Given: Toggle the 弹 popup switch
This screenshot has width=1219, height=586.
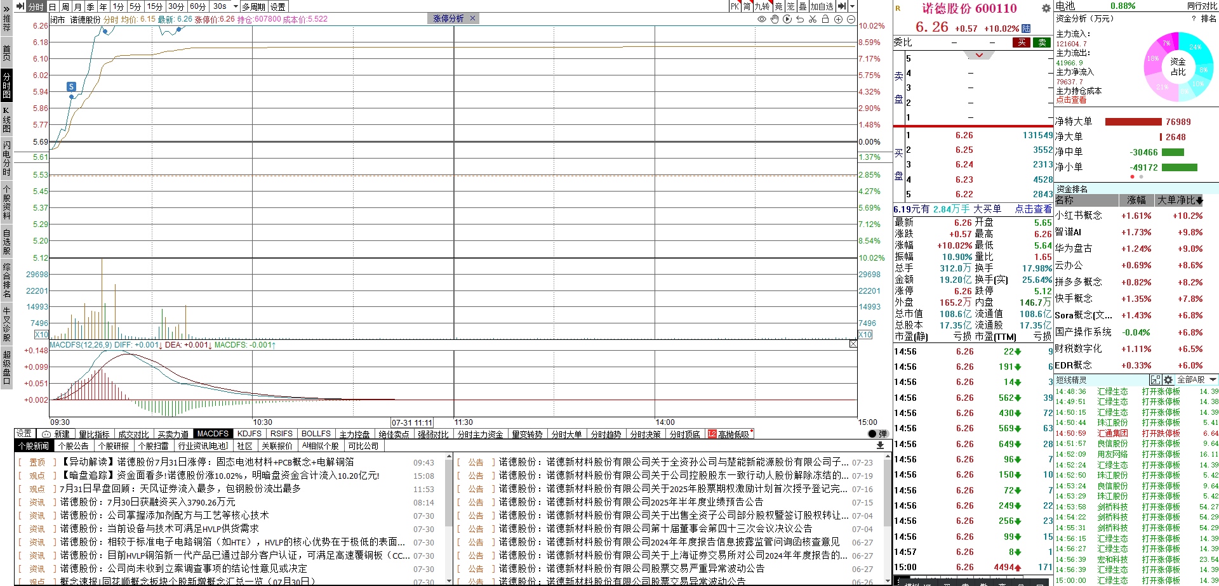Looking at the screenshot, I should [x=877, y=434].
